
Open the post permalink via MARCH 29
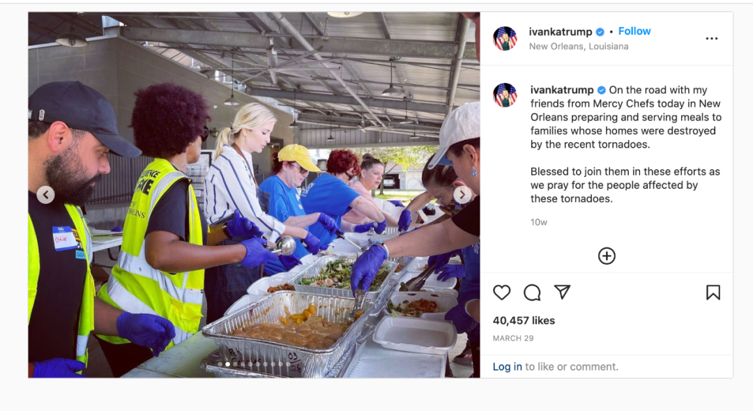513,338
